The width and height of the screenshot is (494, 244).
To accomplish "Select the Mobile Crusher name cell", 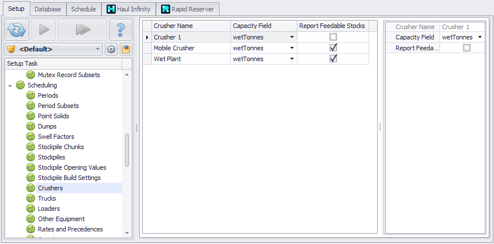I will (x=191, y=48).
